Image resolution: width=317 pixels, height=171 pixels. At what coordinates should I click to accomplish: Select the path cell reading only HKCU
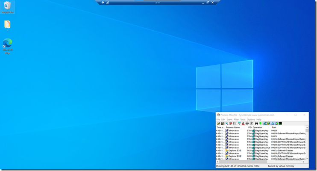click(x=274, y=136)
